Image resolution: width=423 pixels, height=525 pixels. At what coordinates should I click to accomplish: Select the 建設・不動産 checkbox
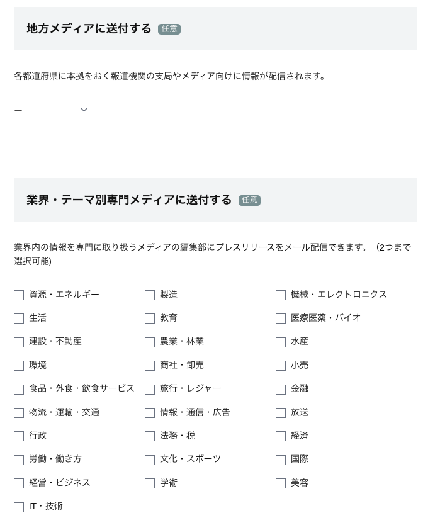[x=19, y=342]
